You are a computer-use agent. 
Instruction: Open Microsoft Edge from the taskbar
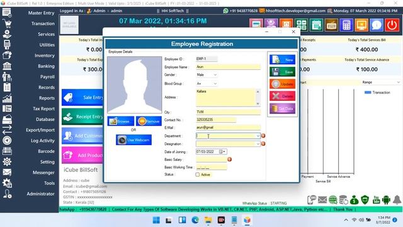pyautogui.click(x=195, y=220)
